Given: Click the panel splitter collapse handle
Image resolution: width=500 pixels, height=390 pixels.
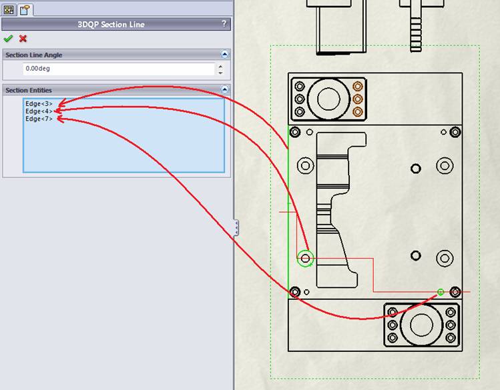Looking at the screenshot, I should coord(236,228).
